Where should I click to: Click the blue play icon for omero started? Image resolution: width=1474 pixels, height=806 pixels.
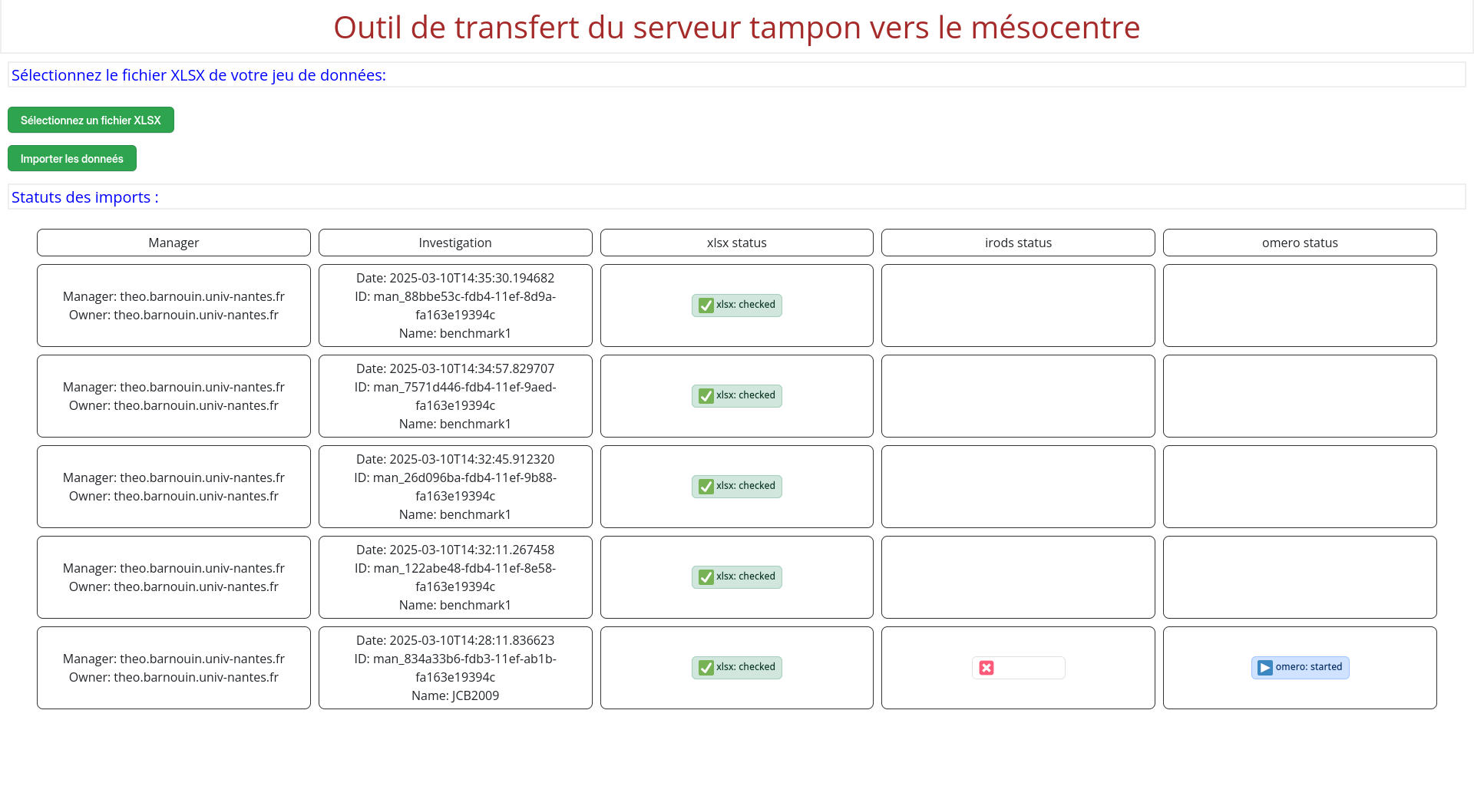tap(1265, 668)
